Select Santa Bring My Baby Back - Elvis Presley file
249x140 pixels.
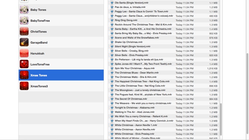point(143,33)
